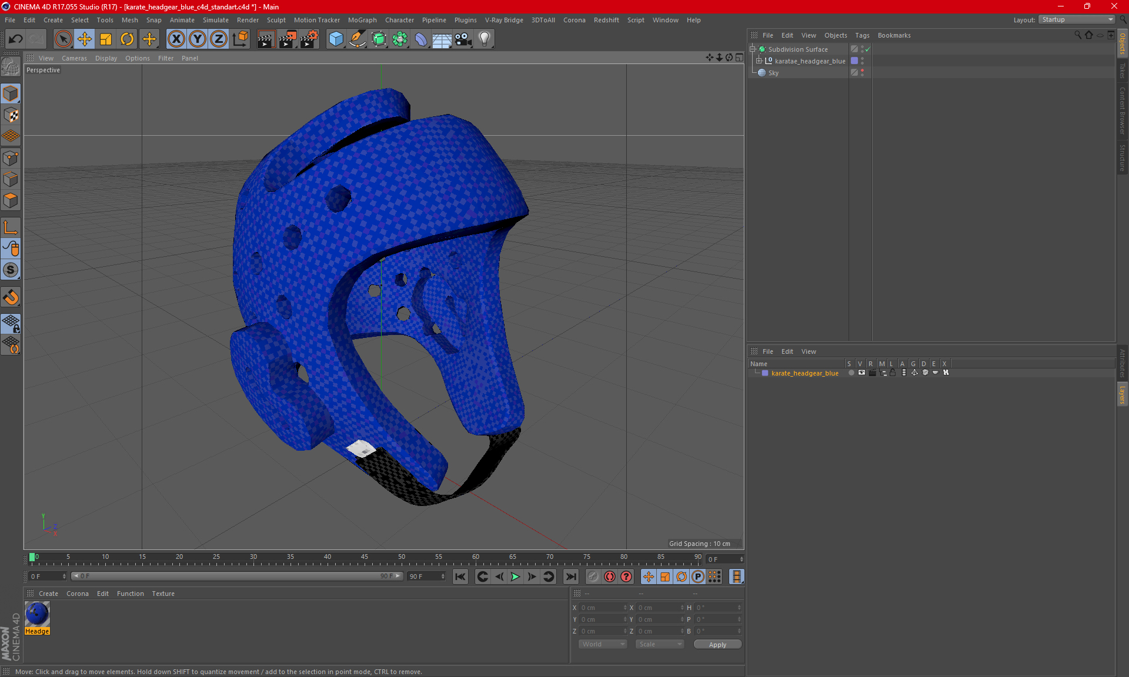Open the Edit Render Settings icon
This screenshot has width=1129, height=677.
pyautogui.click(x=309, y=39)
